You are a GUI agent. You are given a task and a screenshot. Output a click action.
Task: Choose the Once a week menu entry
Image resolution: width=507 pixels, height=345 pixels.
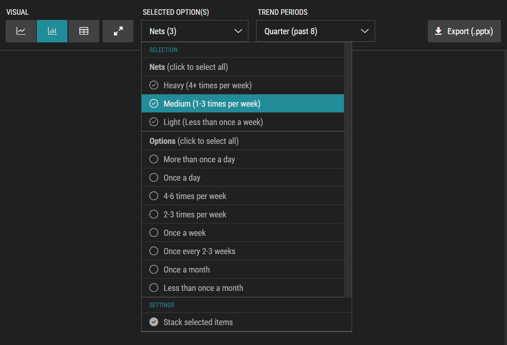tap(242, 233)
